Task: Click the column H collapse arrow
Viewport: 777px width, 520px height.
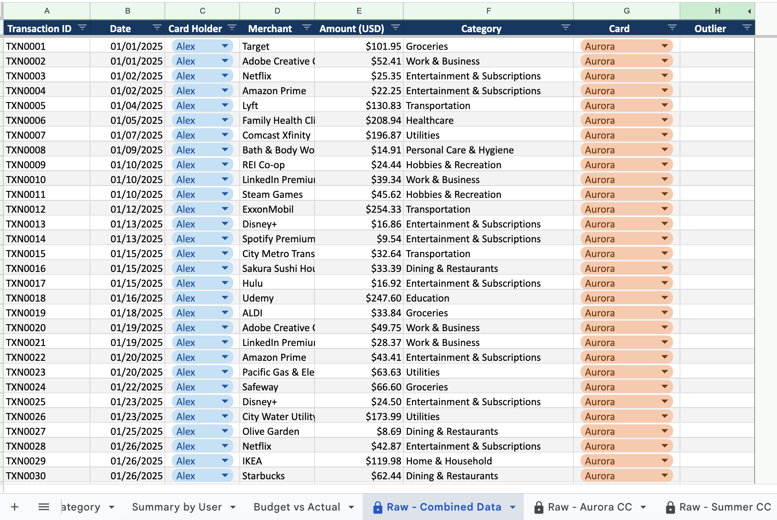Action: point(749,11)
